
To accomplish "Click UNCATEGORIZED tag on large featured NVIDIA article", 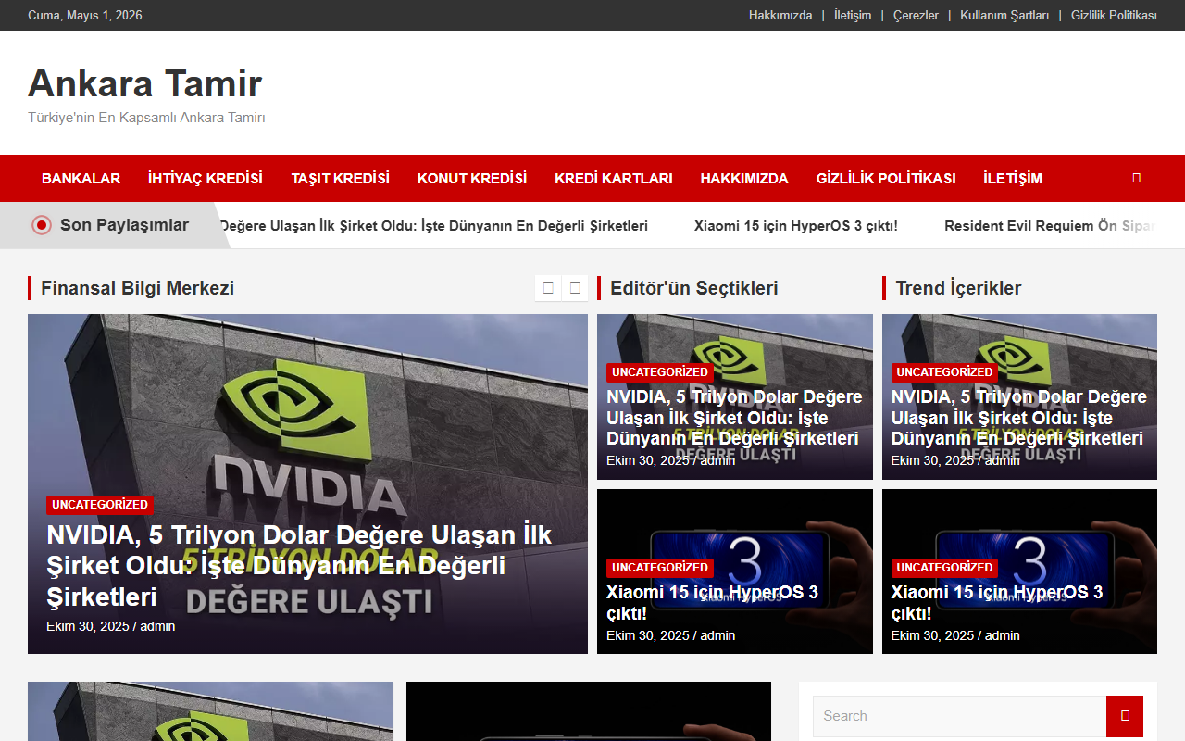I will 100,505.
